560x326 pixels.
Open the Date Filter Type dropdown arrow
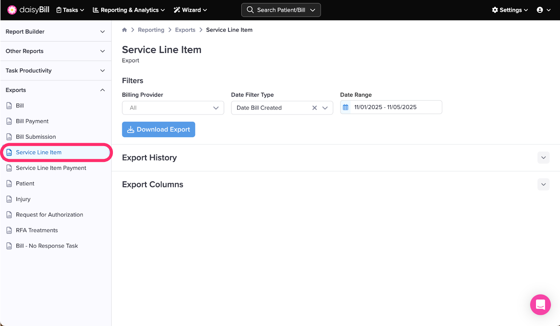tap(325, 108)
